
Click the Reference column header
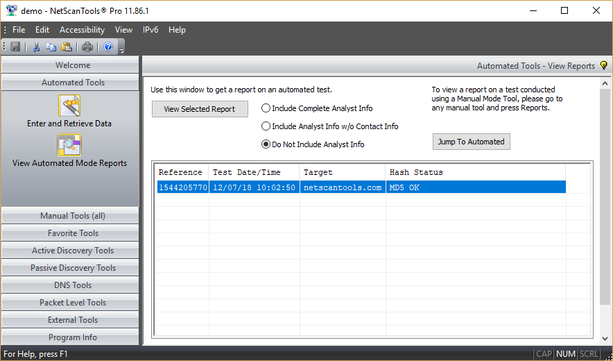point(182,172)
